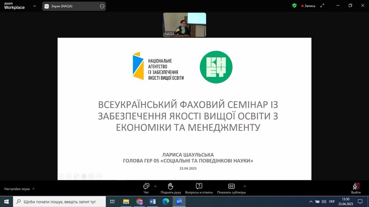Viewport: 369px width, 207px height.
Task: Open the Zoom chat panel
Action: [x=146, y=188]
